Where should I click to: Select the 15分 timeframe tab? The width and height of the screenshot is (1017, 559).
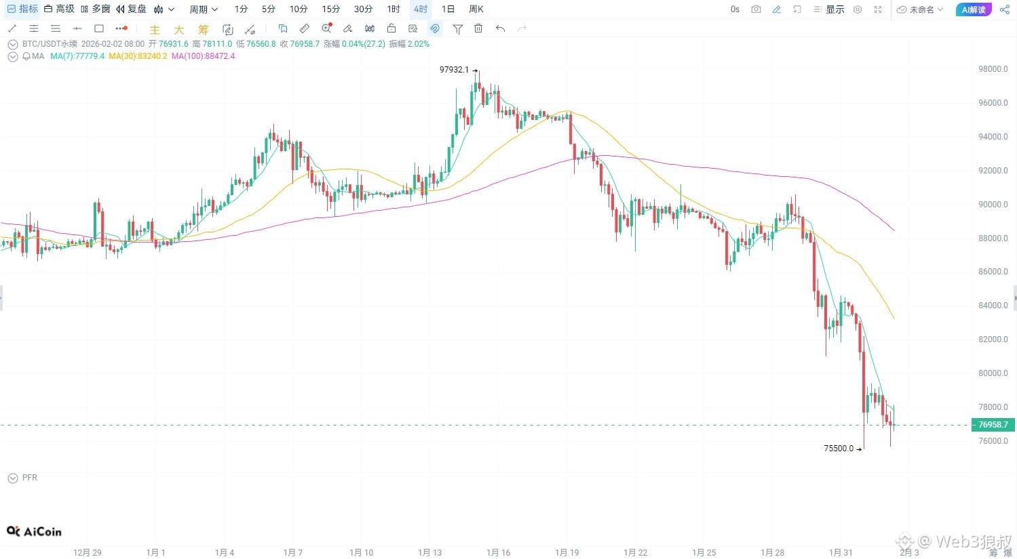tap(331, 9)
